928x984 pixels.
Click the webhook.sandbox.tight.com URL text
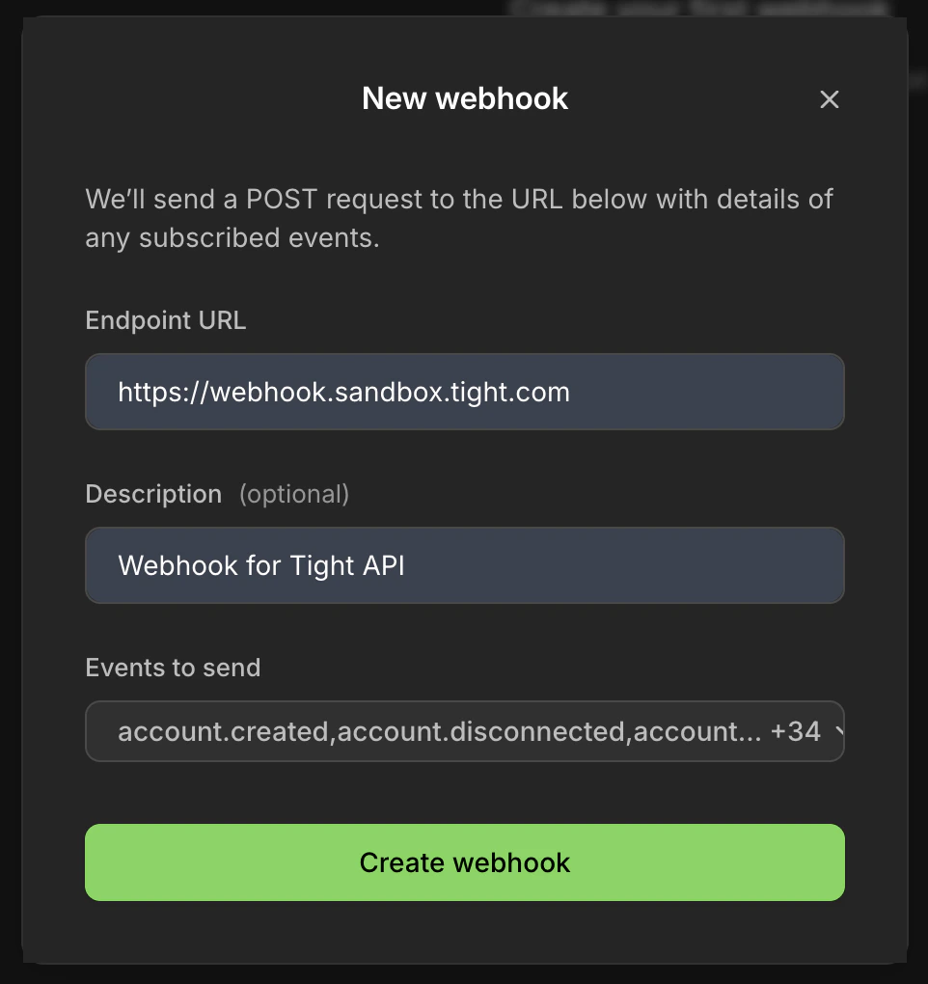point(343,392)
